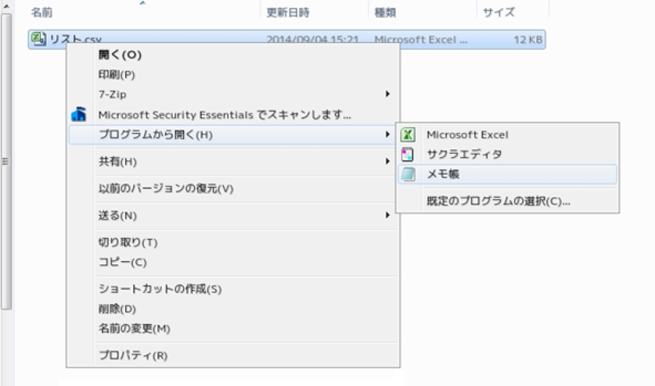Choose コピー(C) from the context menu
Screen dimensions: 655x386
tap(233, 262)
